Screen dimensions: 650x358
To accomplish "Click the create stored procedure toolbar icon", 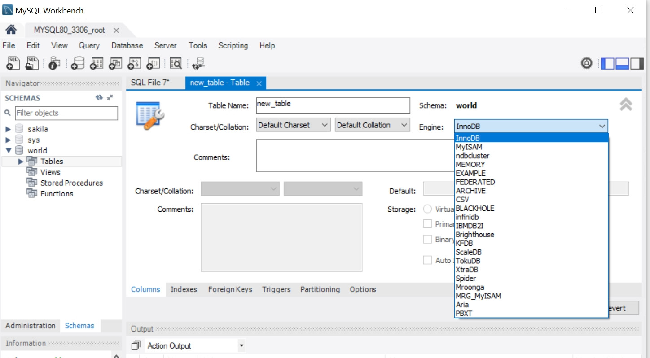I will pos(135,63).
